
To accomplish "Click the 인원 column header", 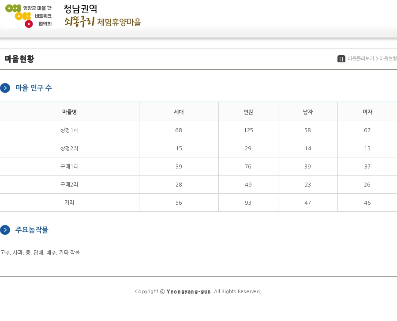I will coord(248,112).
